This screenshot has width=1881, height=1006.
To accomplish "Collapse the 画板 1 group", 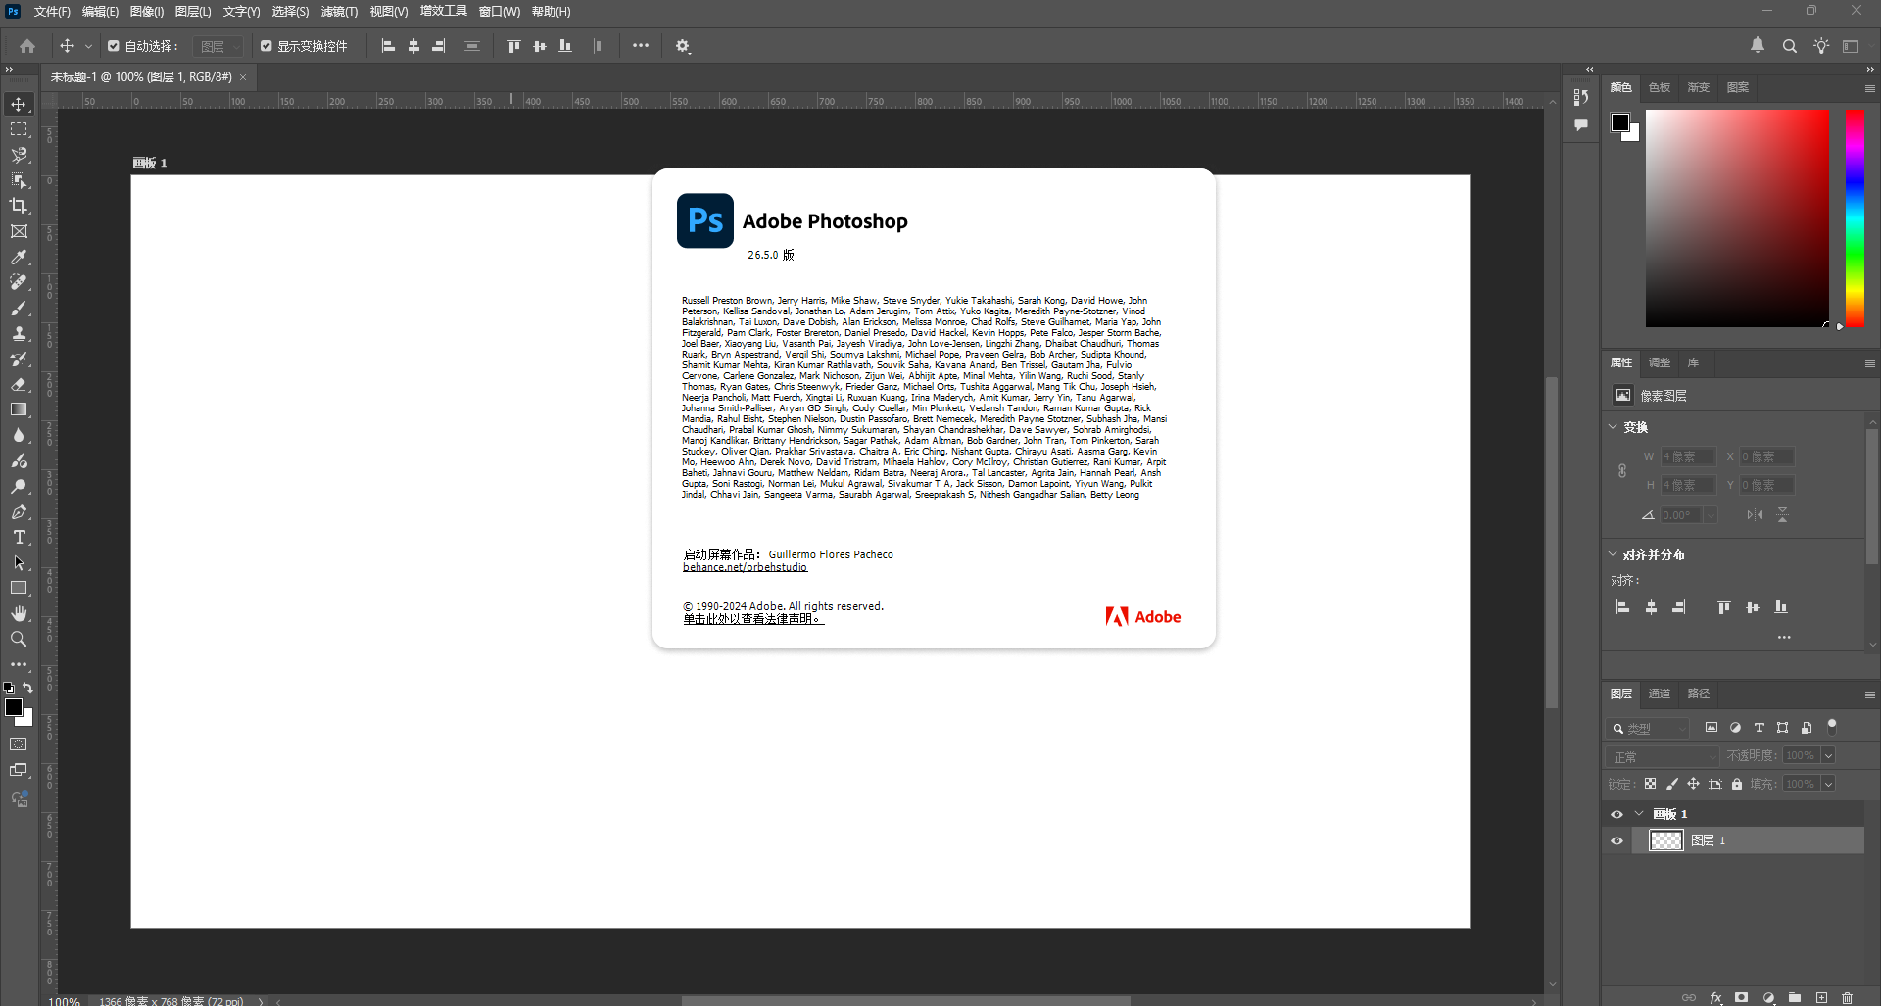I will (x=1640, y=813).
